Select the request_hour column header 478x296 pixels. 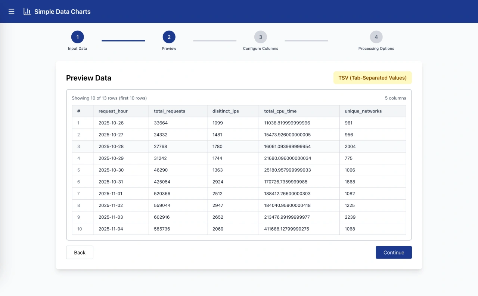(x=113, y=111)
